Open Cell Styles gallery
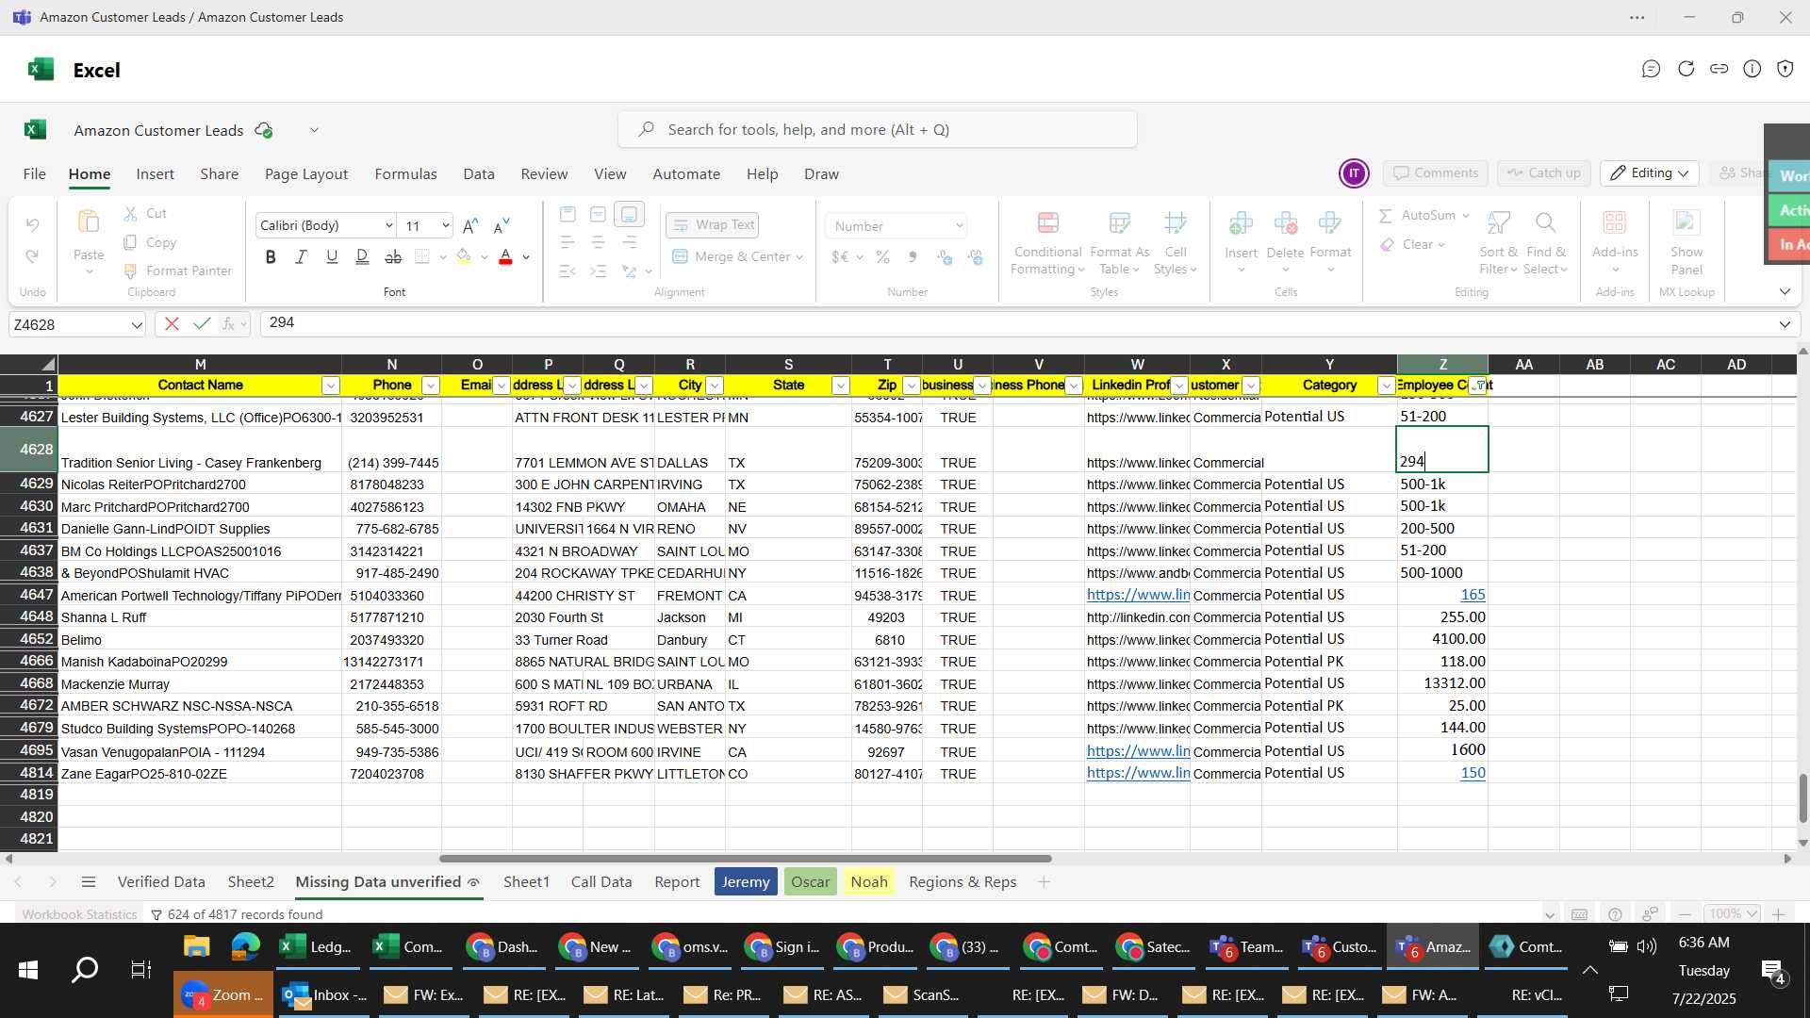Viewport: 1810px width, 1018px height. (1175, 243)
